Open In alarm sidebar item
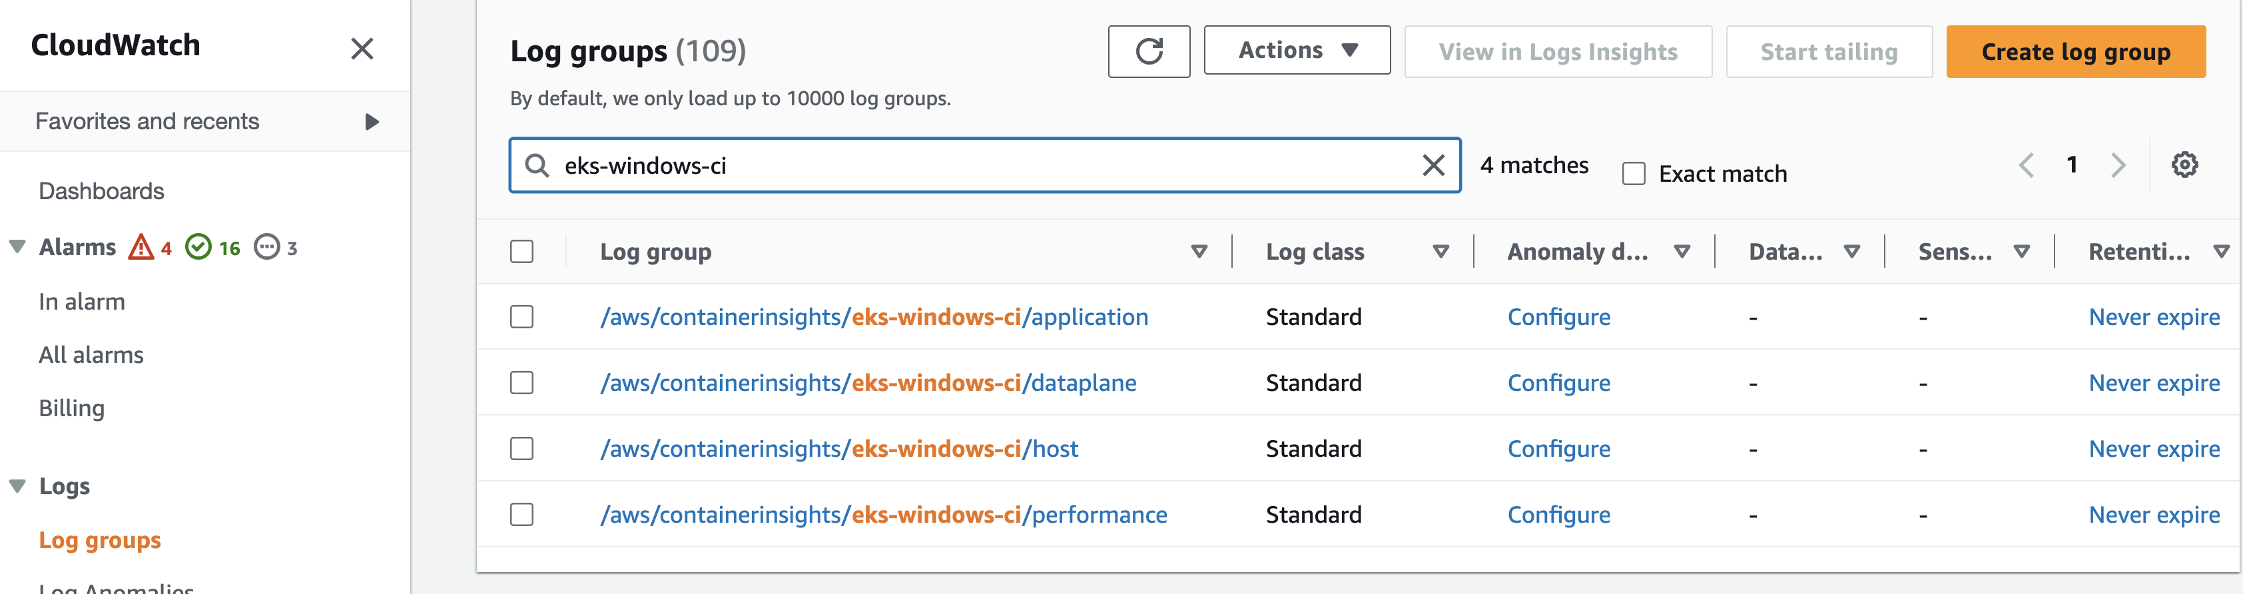2243x594 pixels. [82, 302]
